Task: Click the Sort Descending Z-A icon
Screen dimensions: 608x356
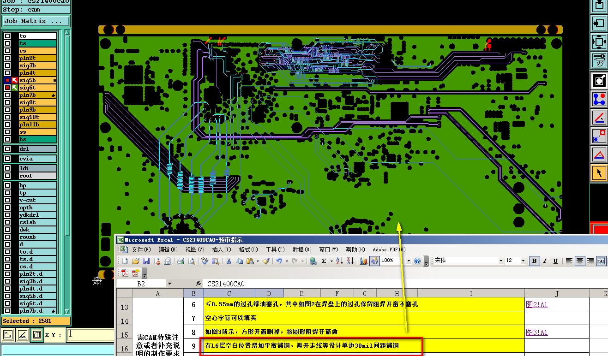Action: [350, 261]
